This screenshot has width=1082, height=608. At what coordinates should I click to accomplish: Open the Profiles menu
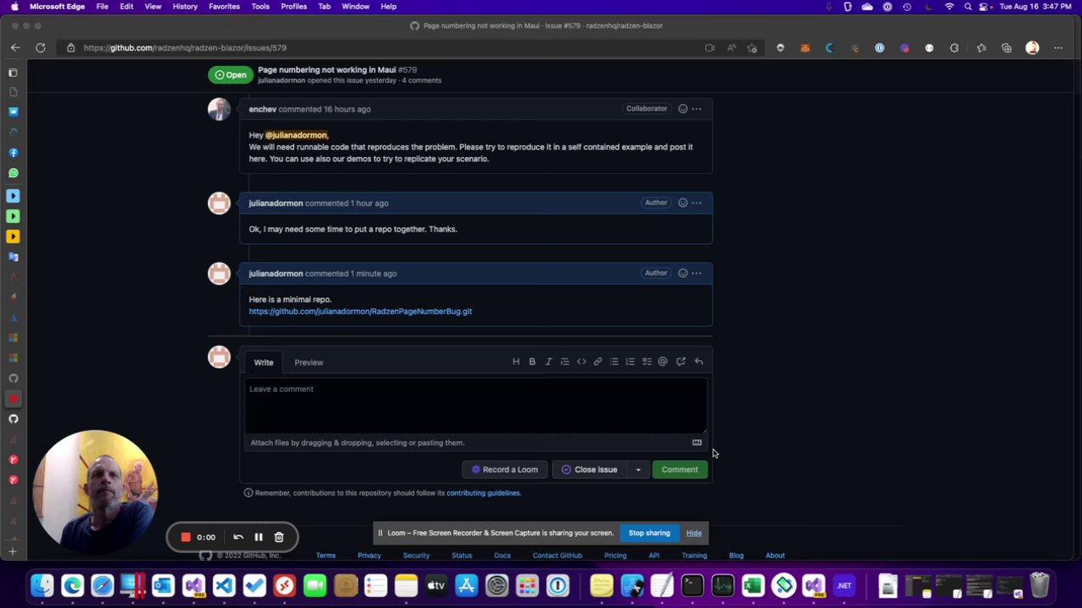pos(293,7)
